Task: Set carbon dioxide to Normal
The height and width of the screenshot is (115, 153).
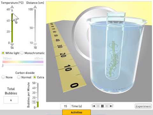Action: click(x=19, y=77)
